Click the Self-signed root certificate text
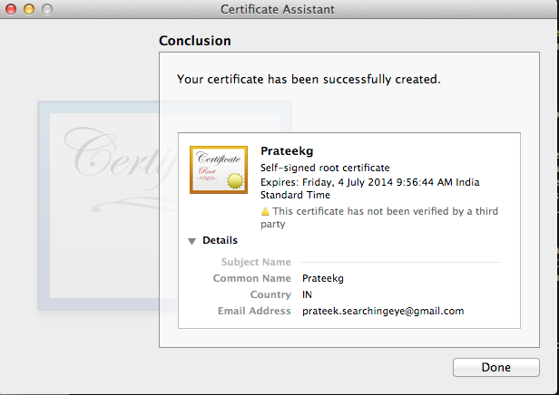This screenshot has width=559, height=395. 325,168
